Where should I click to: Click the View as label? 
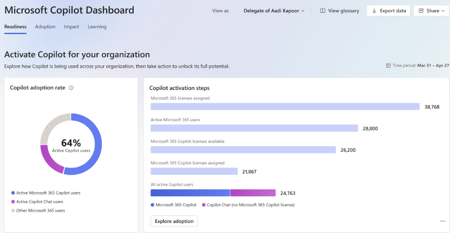(220, 10)
